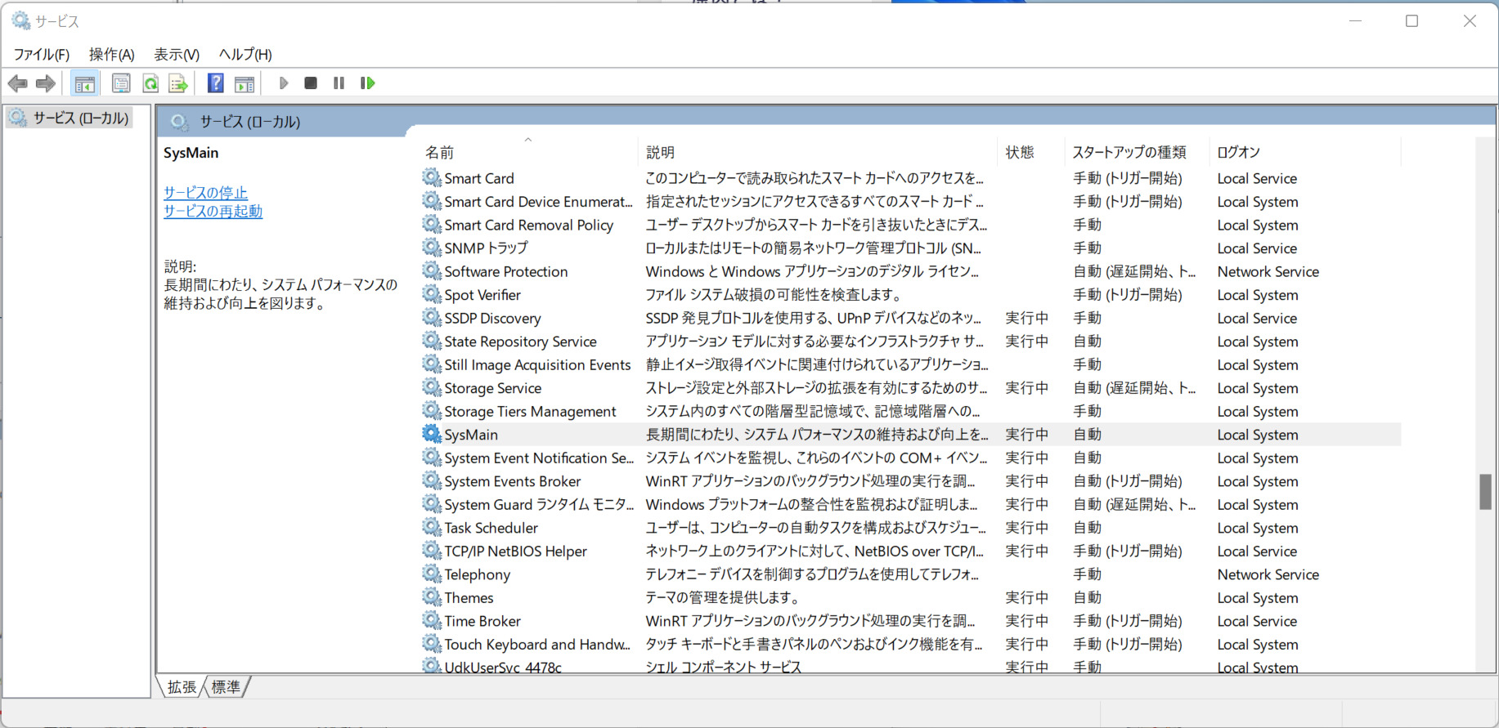The height and width of the screenshot is (728, 1499).
Task: Click the Smart Card row gear icon
Action: [432, 177]
